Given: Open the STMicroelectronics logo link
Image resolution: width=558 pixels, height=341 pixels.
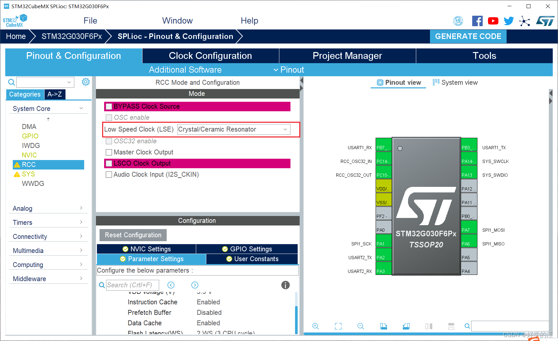Looking at the screenshot, I should (x=545, y=20).
